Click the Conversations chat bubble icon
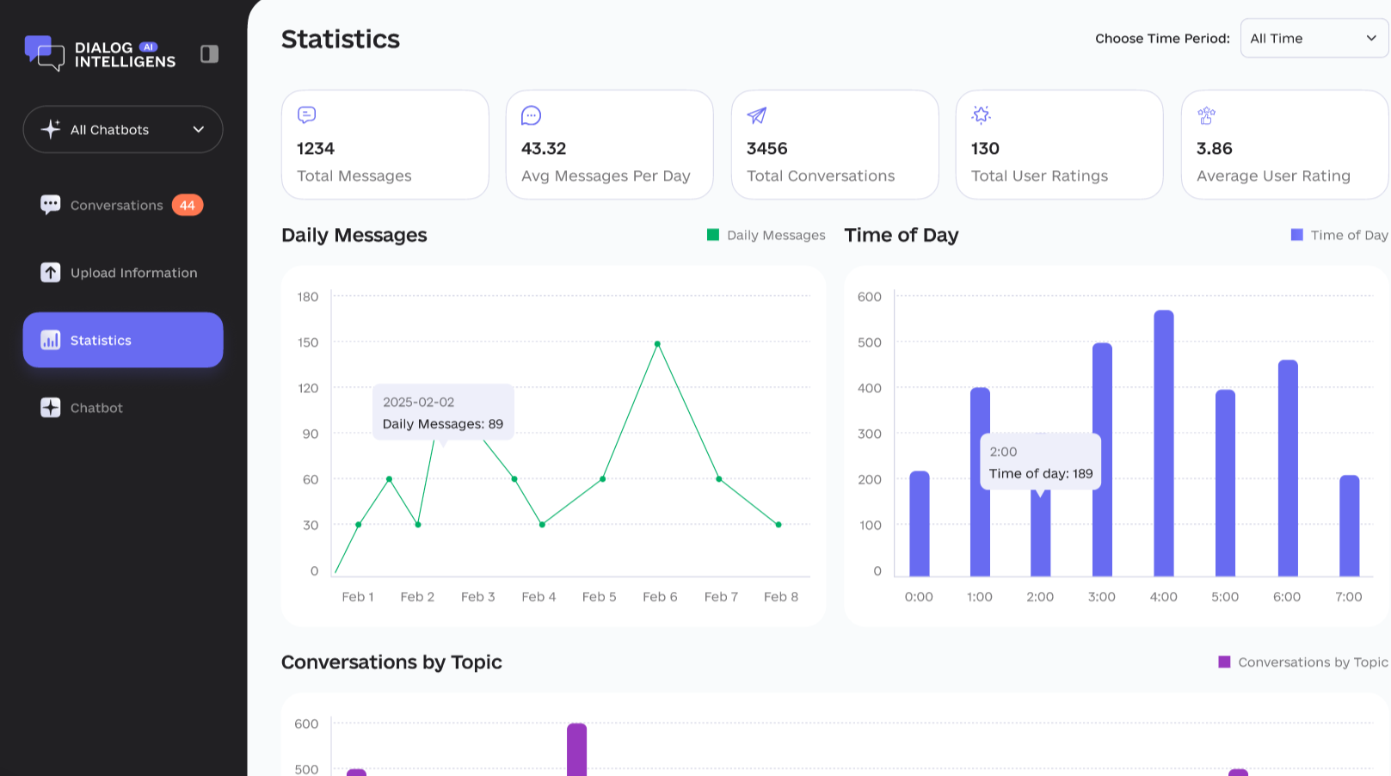 point(51,205)
